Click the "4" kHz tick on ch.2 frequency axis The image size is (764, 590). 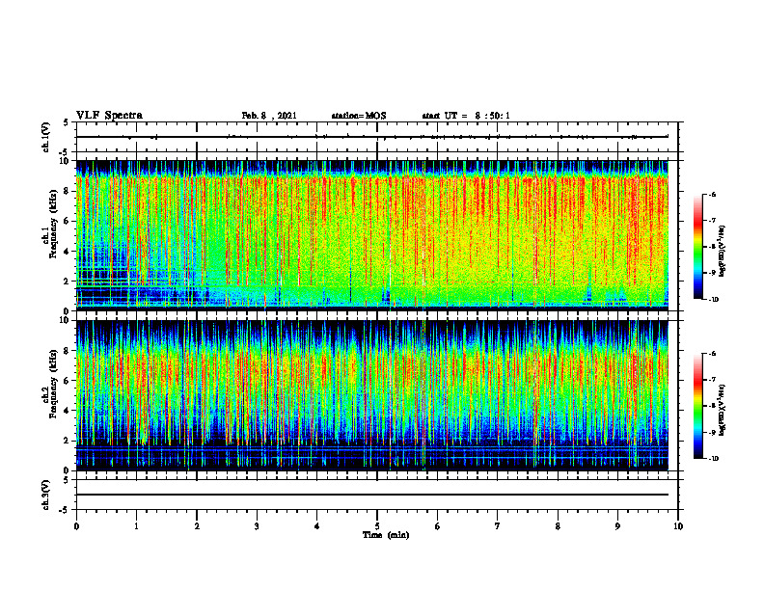(68, 411)
